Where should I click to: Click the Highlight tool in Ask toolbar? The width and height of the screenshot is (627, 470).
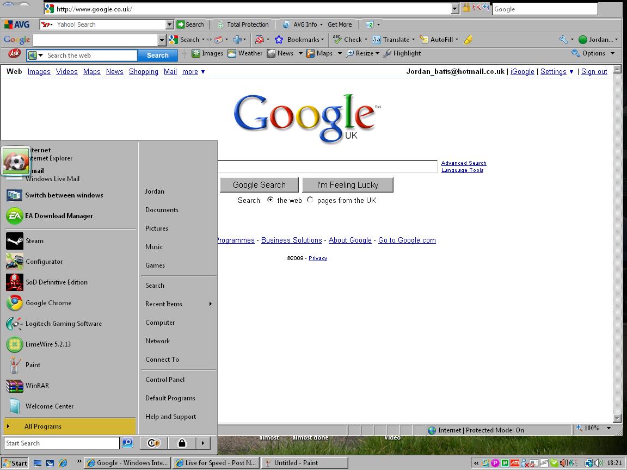(402, 53)
